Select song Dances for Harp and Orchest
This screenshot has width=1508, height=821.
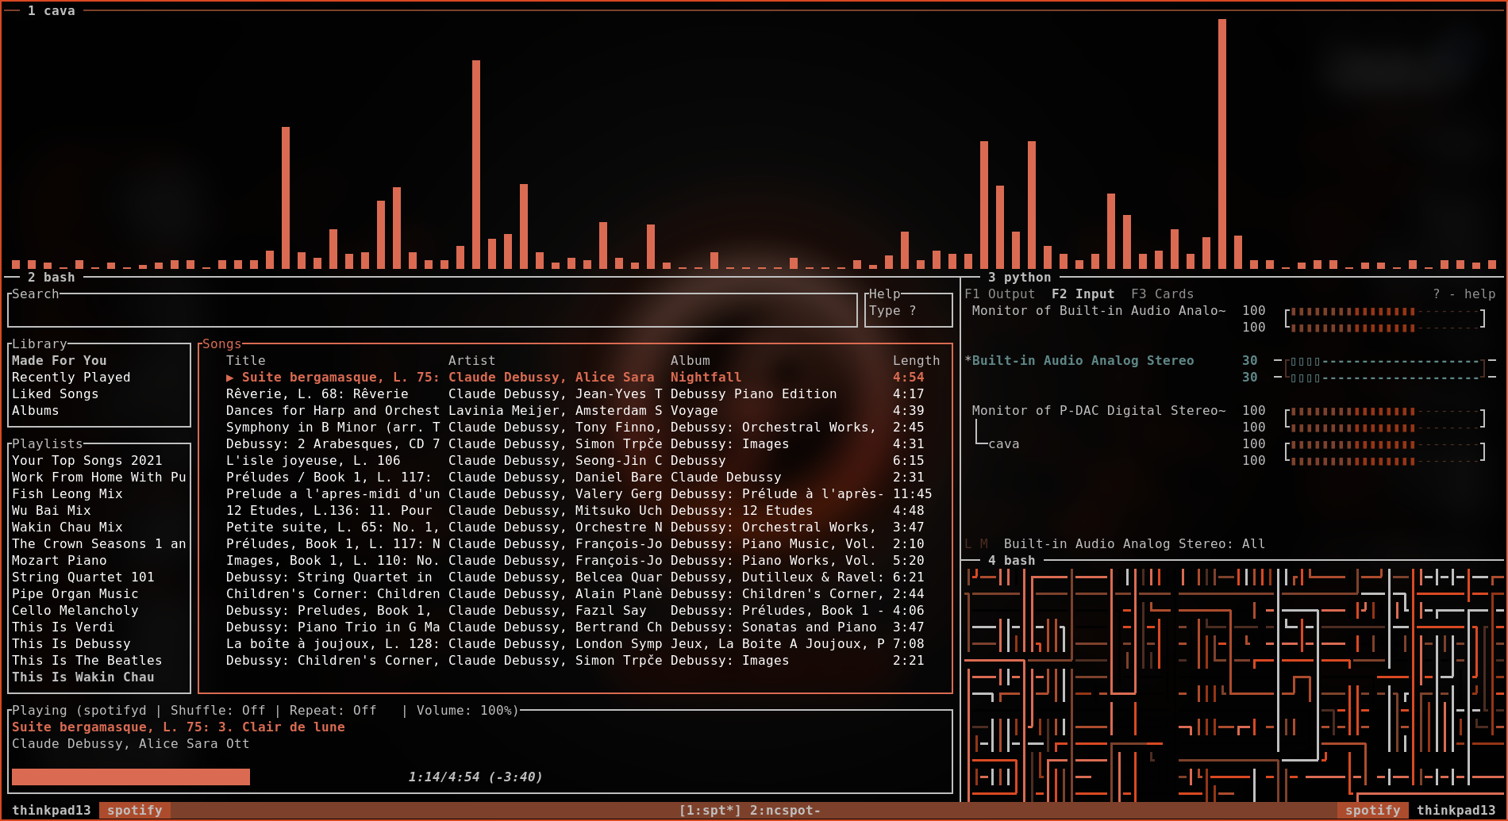coord(575,411)
